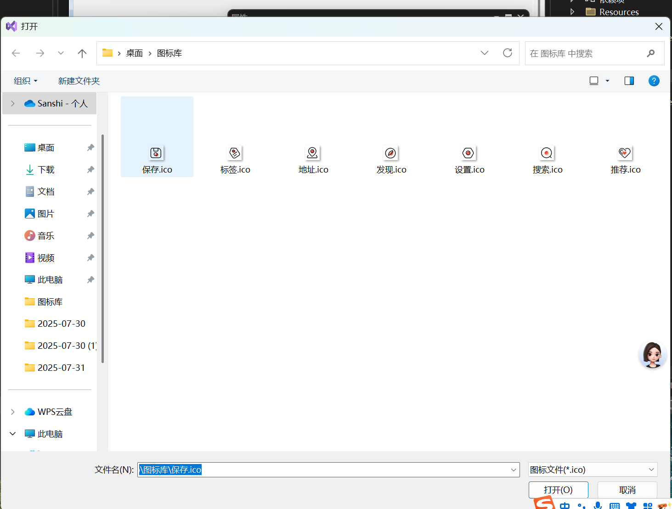Select the 地址.ico icon file

[313, 158]
